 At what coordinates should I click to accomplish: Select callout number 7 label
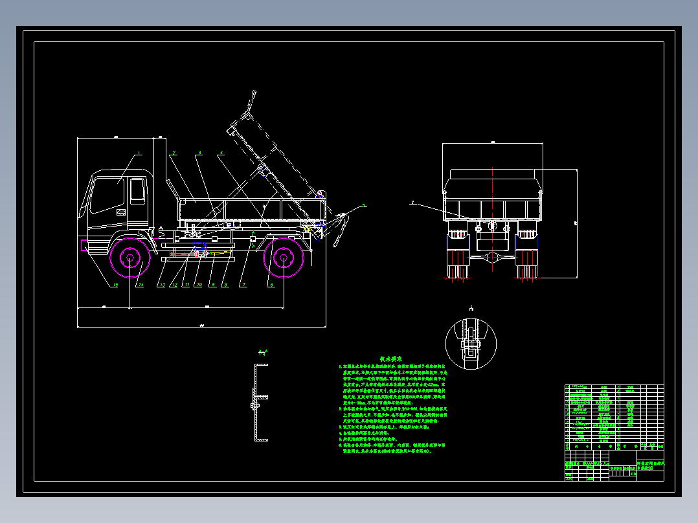tap(243, 284)
